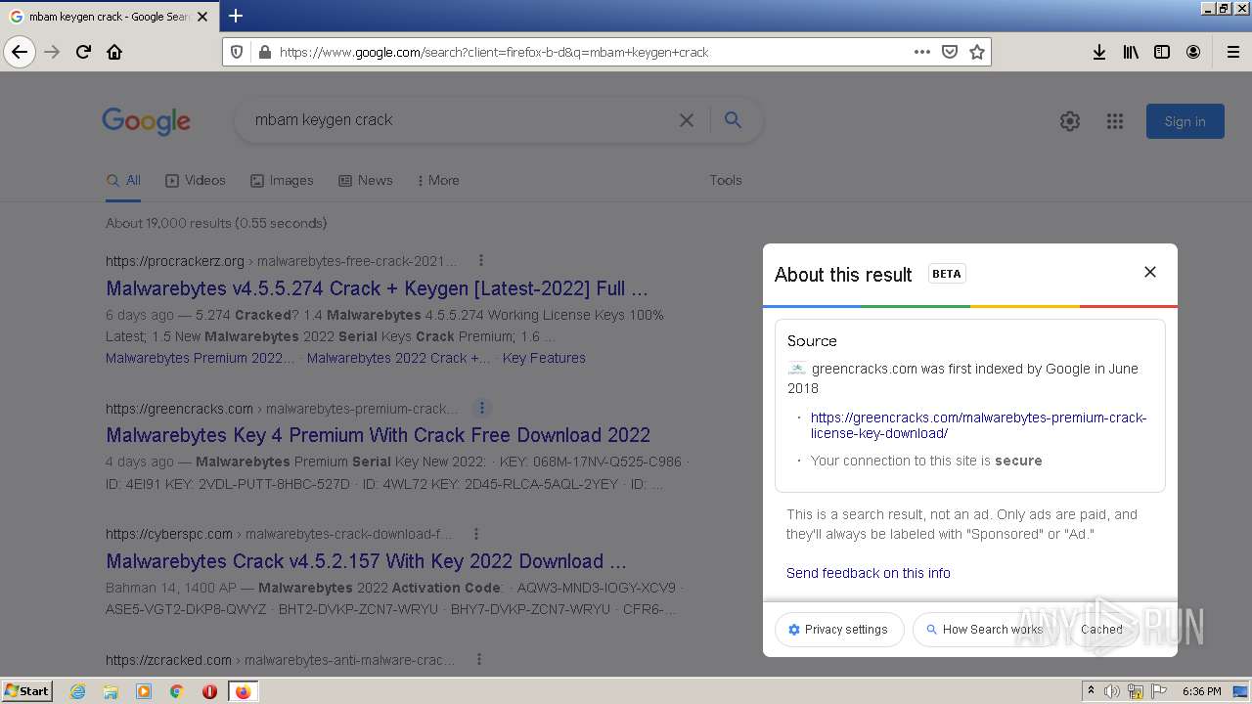Screen dimensions: 1252x704
Task: Open Firefox downloads panel
Action: pyautogui.click(x=1099, y=52)
